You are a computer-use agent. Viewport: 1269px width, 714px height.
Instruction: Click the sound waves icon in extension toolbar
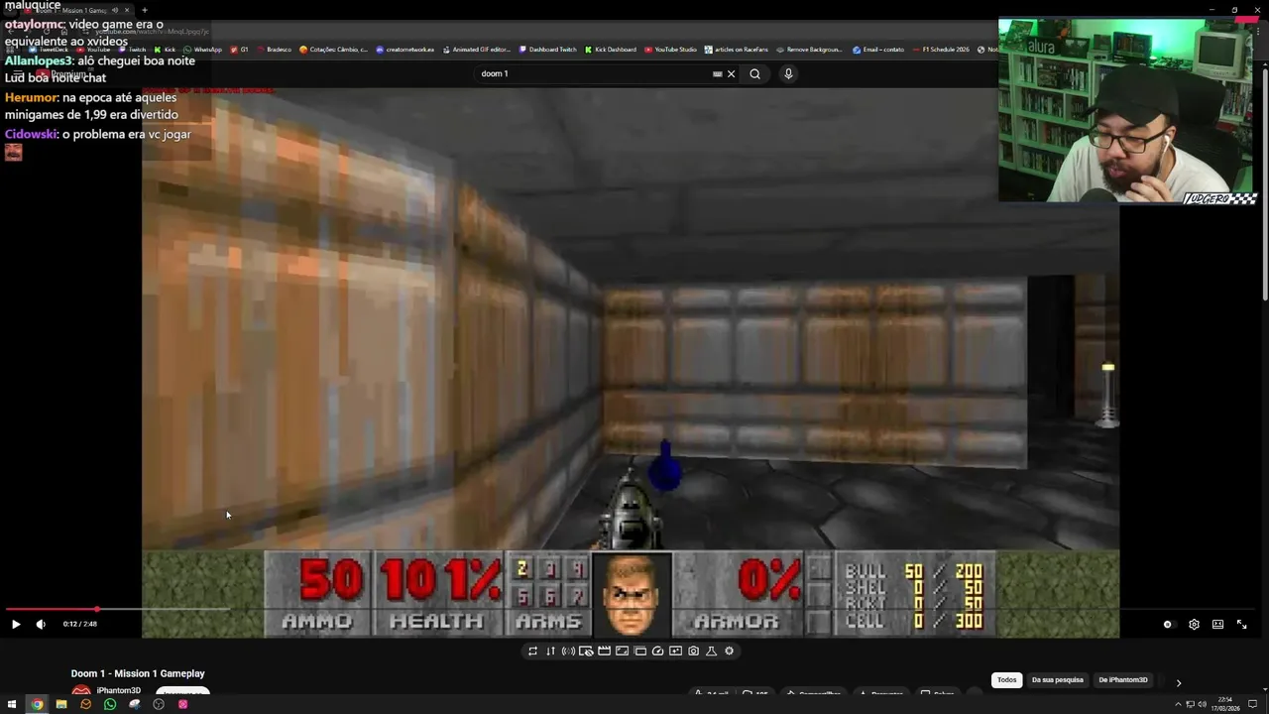click(x=568, y=651)
